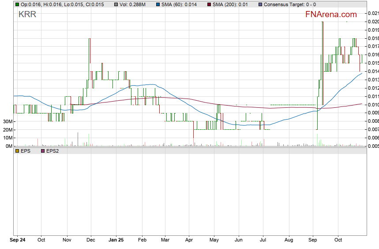This screenshot has height=249, width=379.
Task: Select the Jan 25 date axis label
Action: click(x=116, y=240)
